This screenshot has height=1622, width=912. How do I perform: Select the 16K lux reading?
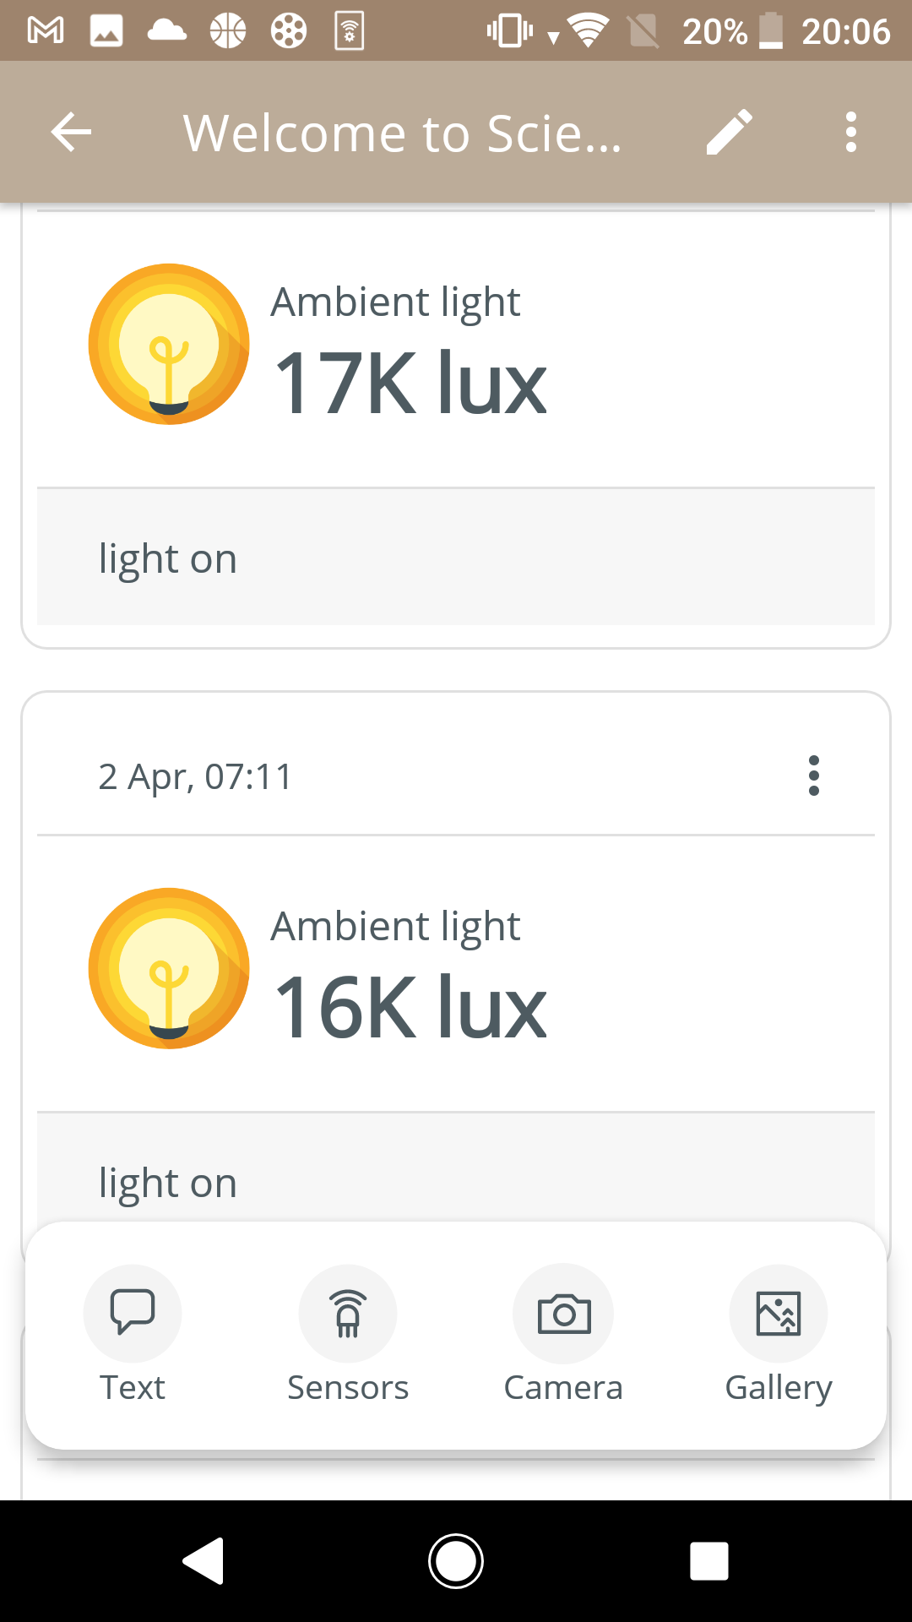click(x=410, y=1008)
